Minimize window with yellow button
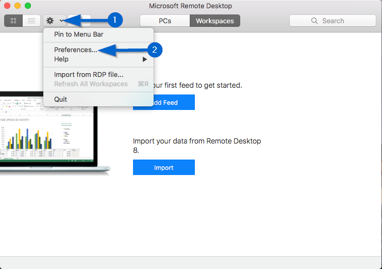This screenshot has height=269, width=382. click(x=18, y=6)
